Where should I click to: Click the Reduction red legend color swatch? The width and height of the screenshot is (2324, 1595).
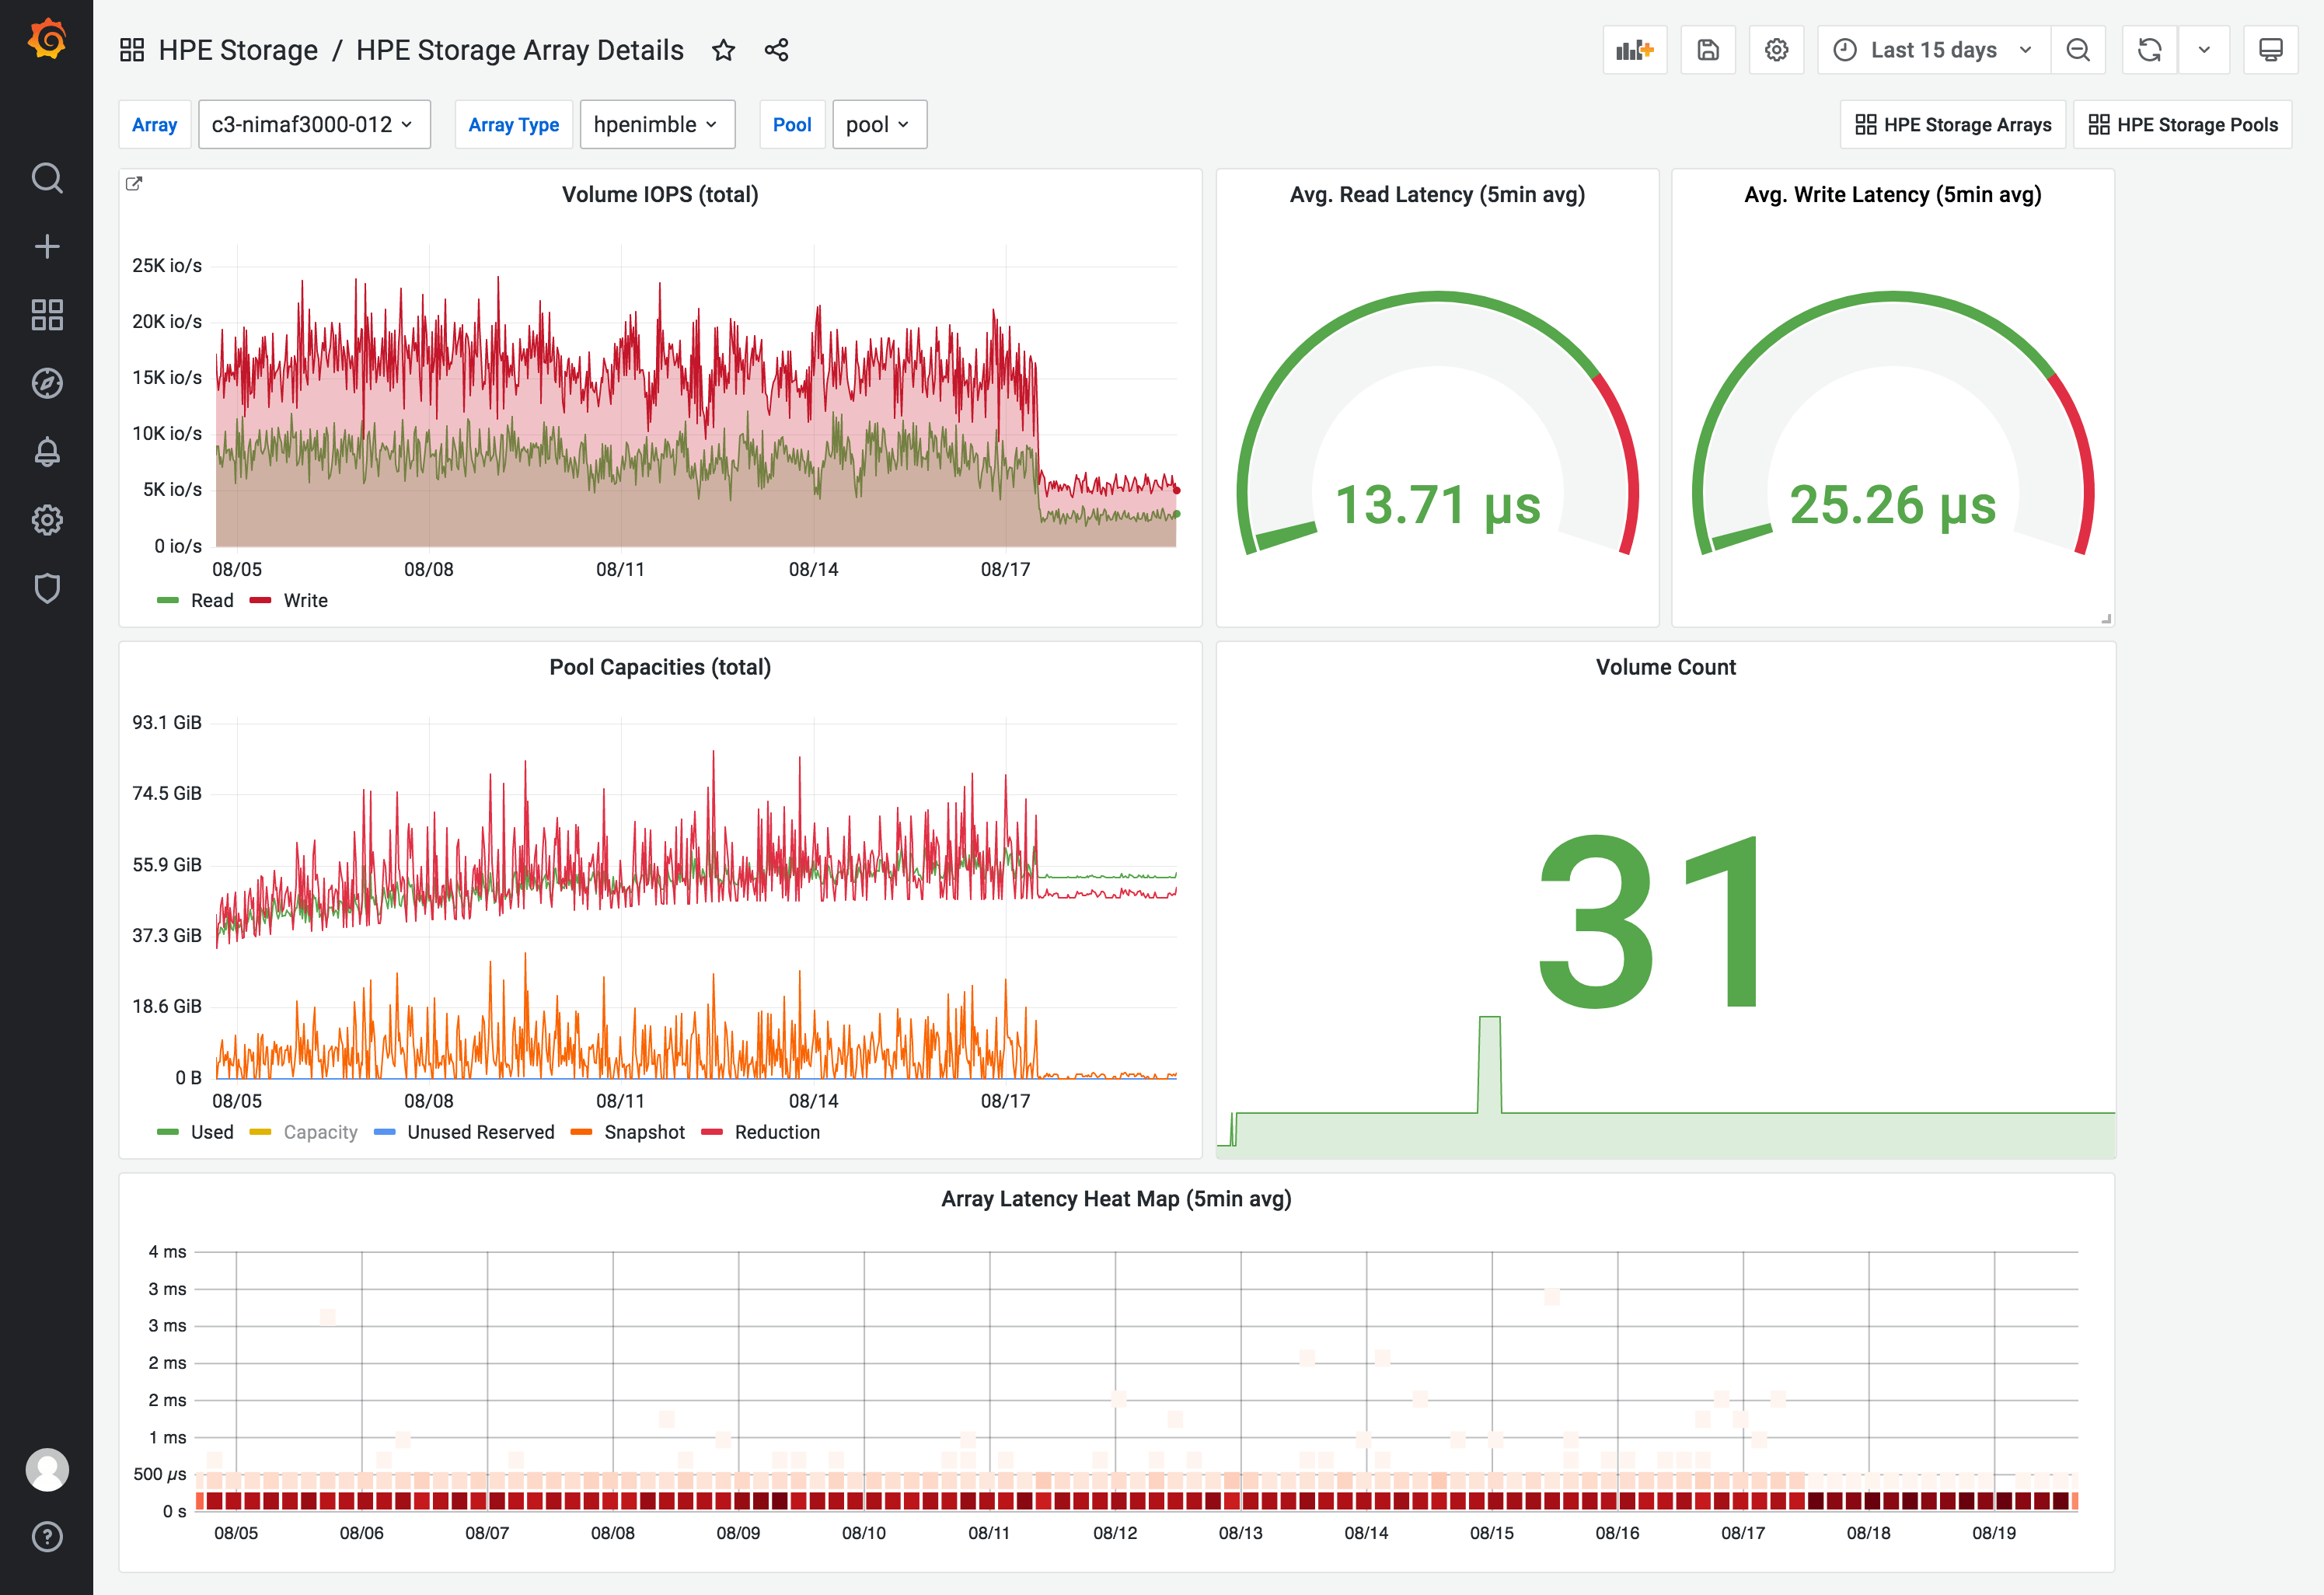click(712, 1132)
